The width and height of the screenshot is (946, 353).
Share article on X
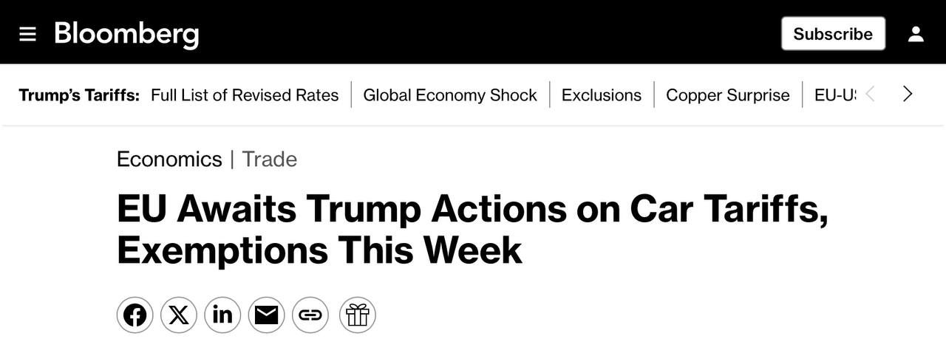[178, 315]
